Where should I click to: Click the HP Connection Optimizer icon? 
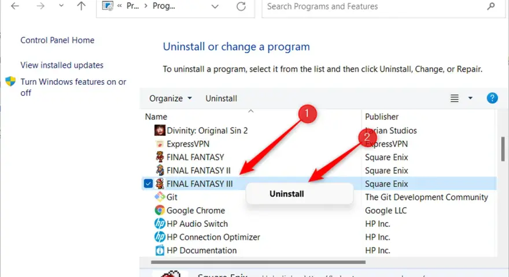(x=160, y=237)
